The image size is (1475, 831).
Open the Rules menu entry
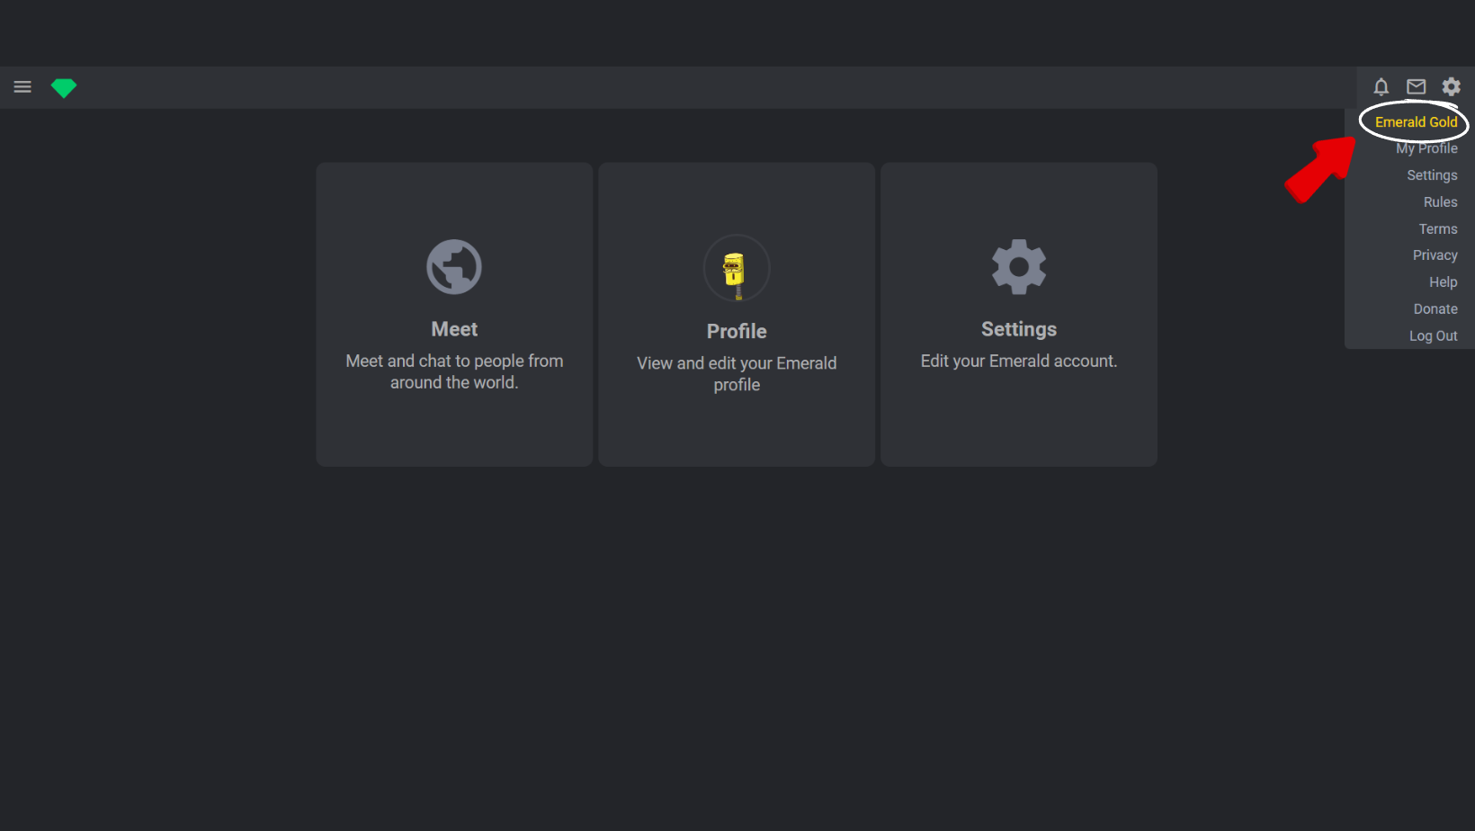click(x=1440, y=202)
